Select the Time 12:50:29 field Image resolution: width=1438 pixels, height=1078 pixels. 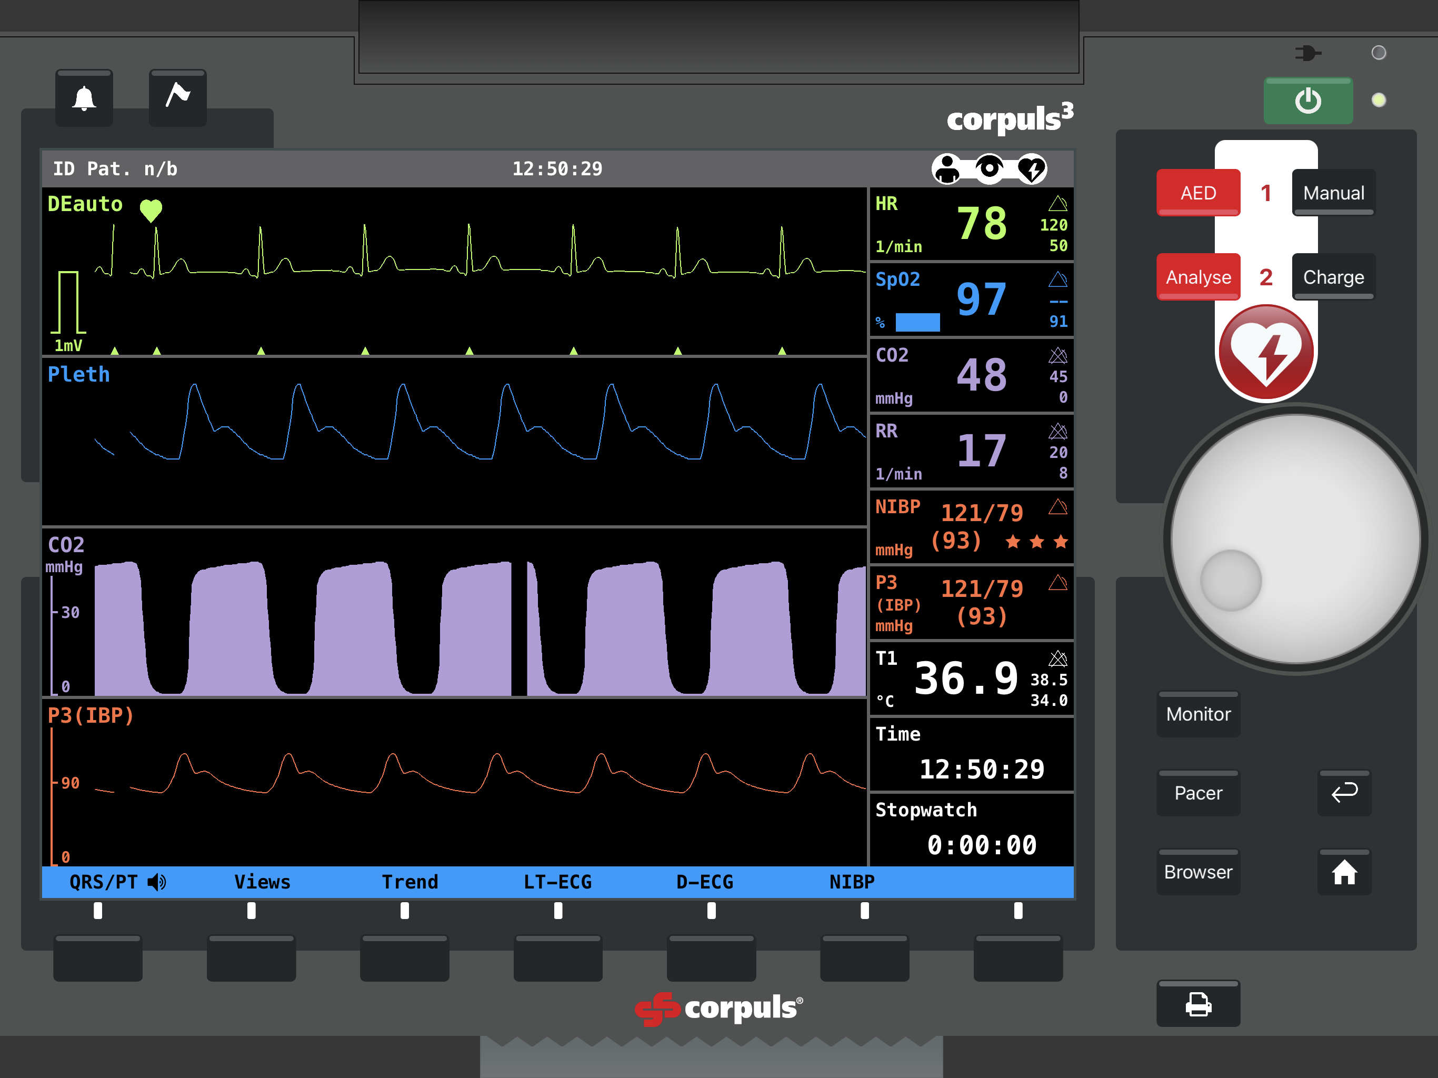point(971,754)
